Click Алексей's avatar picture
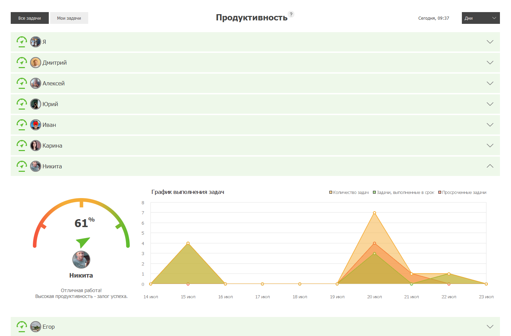Image resolution: width=511 pixels, height=336 pixels. point(35,83)
